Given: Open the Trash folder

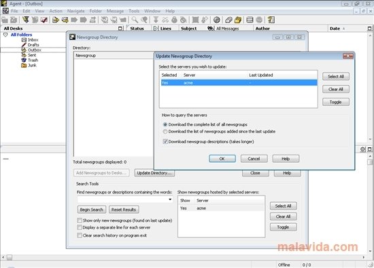Looking at the screenshot, I should (x=30, y=60).
